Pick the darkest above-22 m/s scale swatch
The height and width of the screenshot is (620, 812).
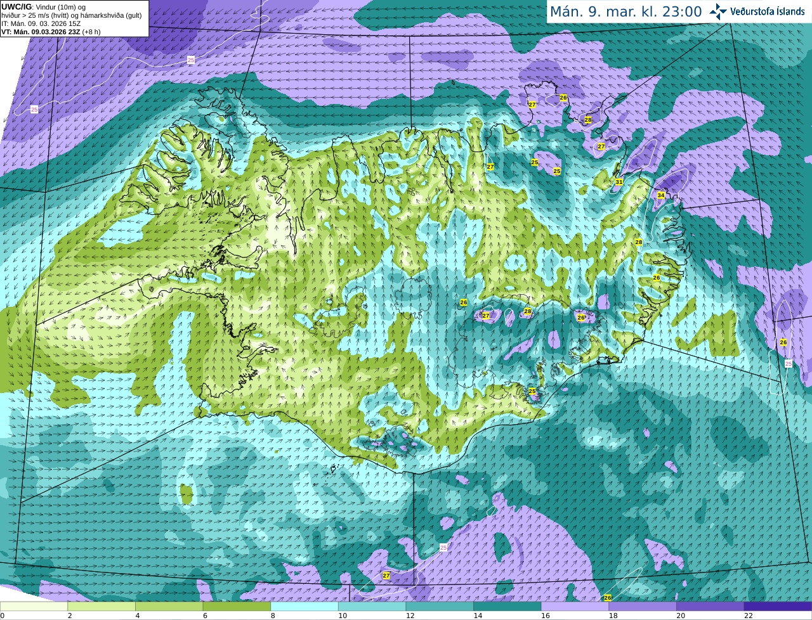click(778, 606)
